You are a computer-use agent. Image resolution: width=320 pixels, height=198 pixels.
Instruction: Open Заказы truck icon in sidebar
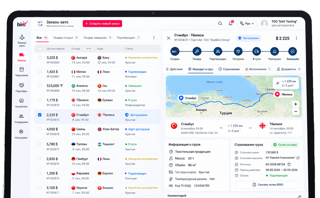pos(22,55)
